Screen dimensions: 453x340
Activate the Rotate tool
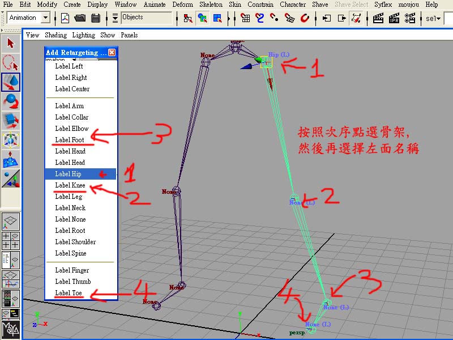pos(11,101)
